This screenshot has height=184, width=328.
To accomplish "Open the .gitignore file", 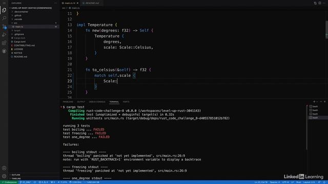I will coord(19,34).
